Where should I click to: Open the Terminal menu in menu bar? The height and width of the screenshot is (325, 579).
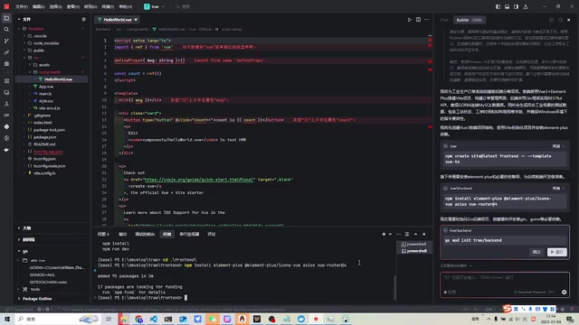pyautogui.click(x=108, y=6)
